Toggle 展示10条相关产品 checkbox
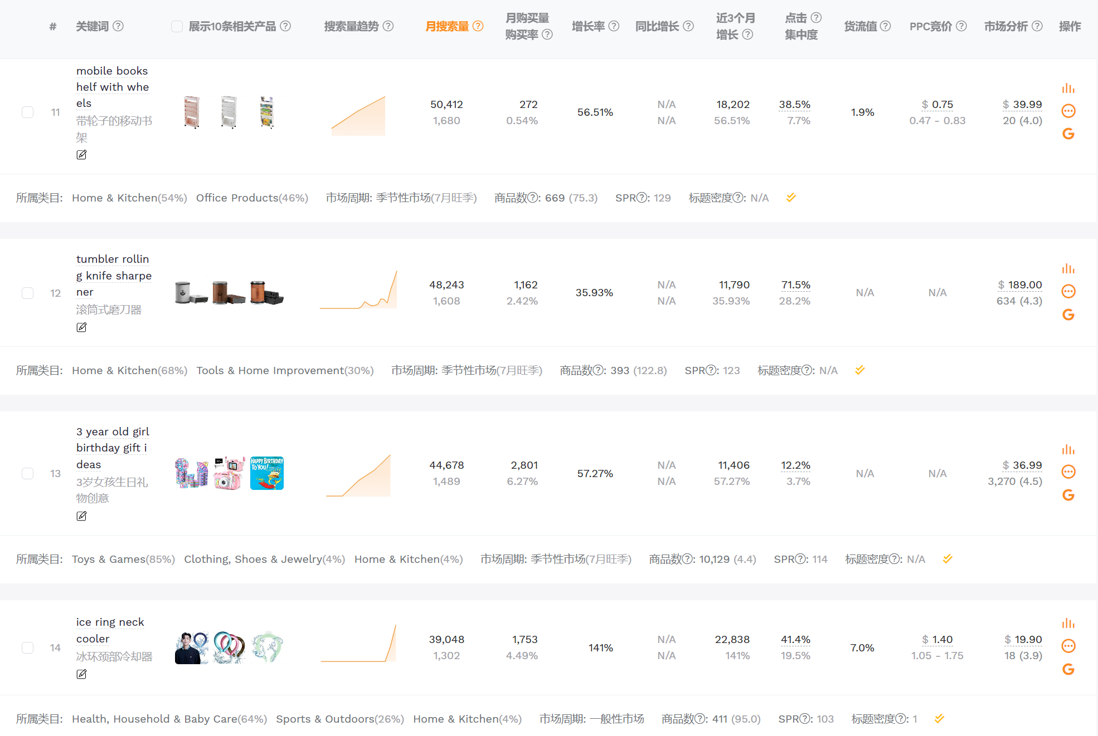This screenshot has width=1098, height=736. click(177, 26)
